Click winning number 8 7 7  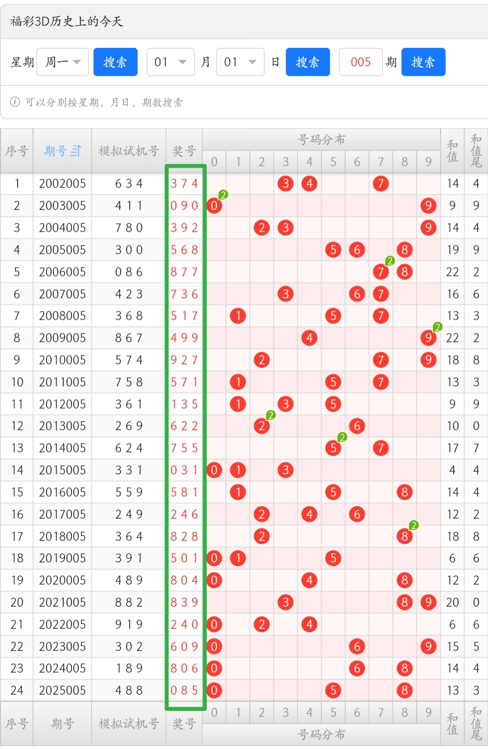coord(184,272)
